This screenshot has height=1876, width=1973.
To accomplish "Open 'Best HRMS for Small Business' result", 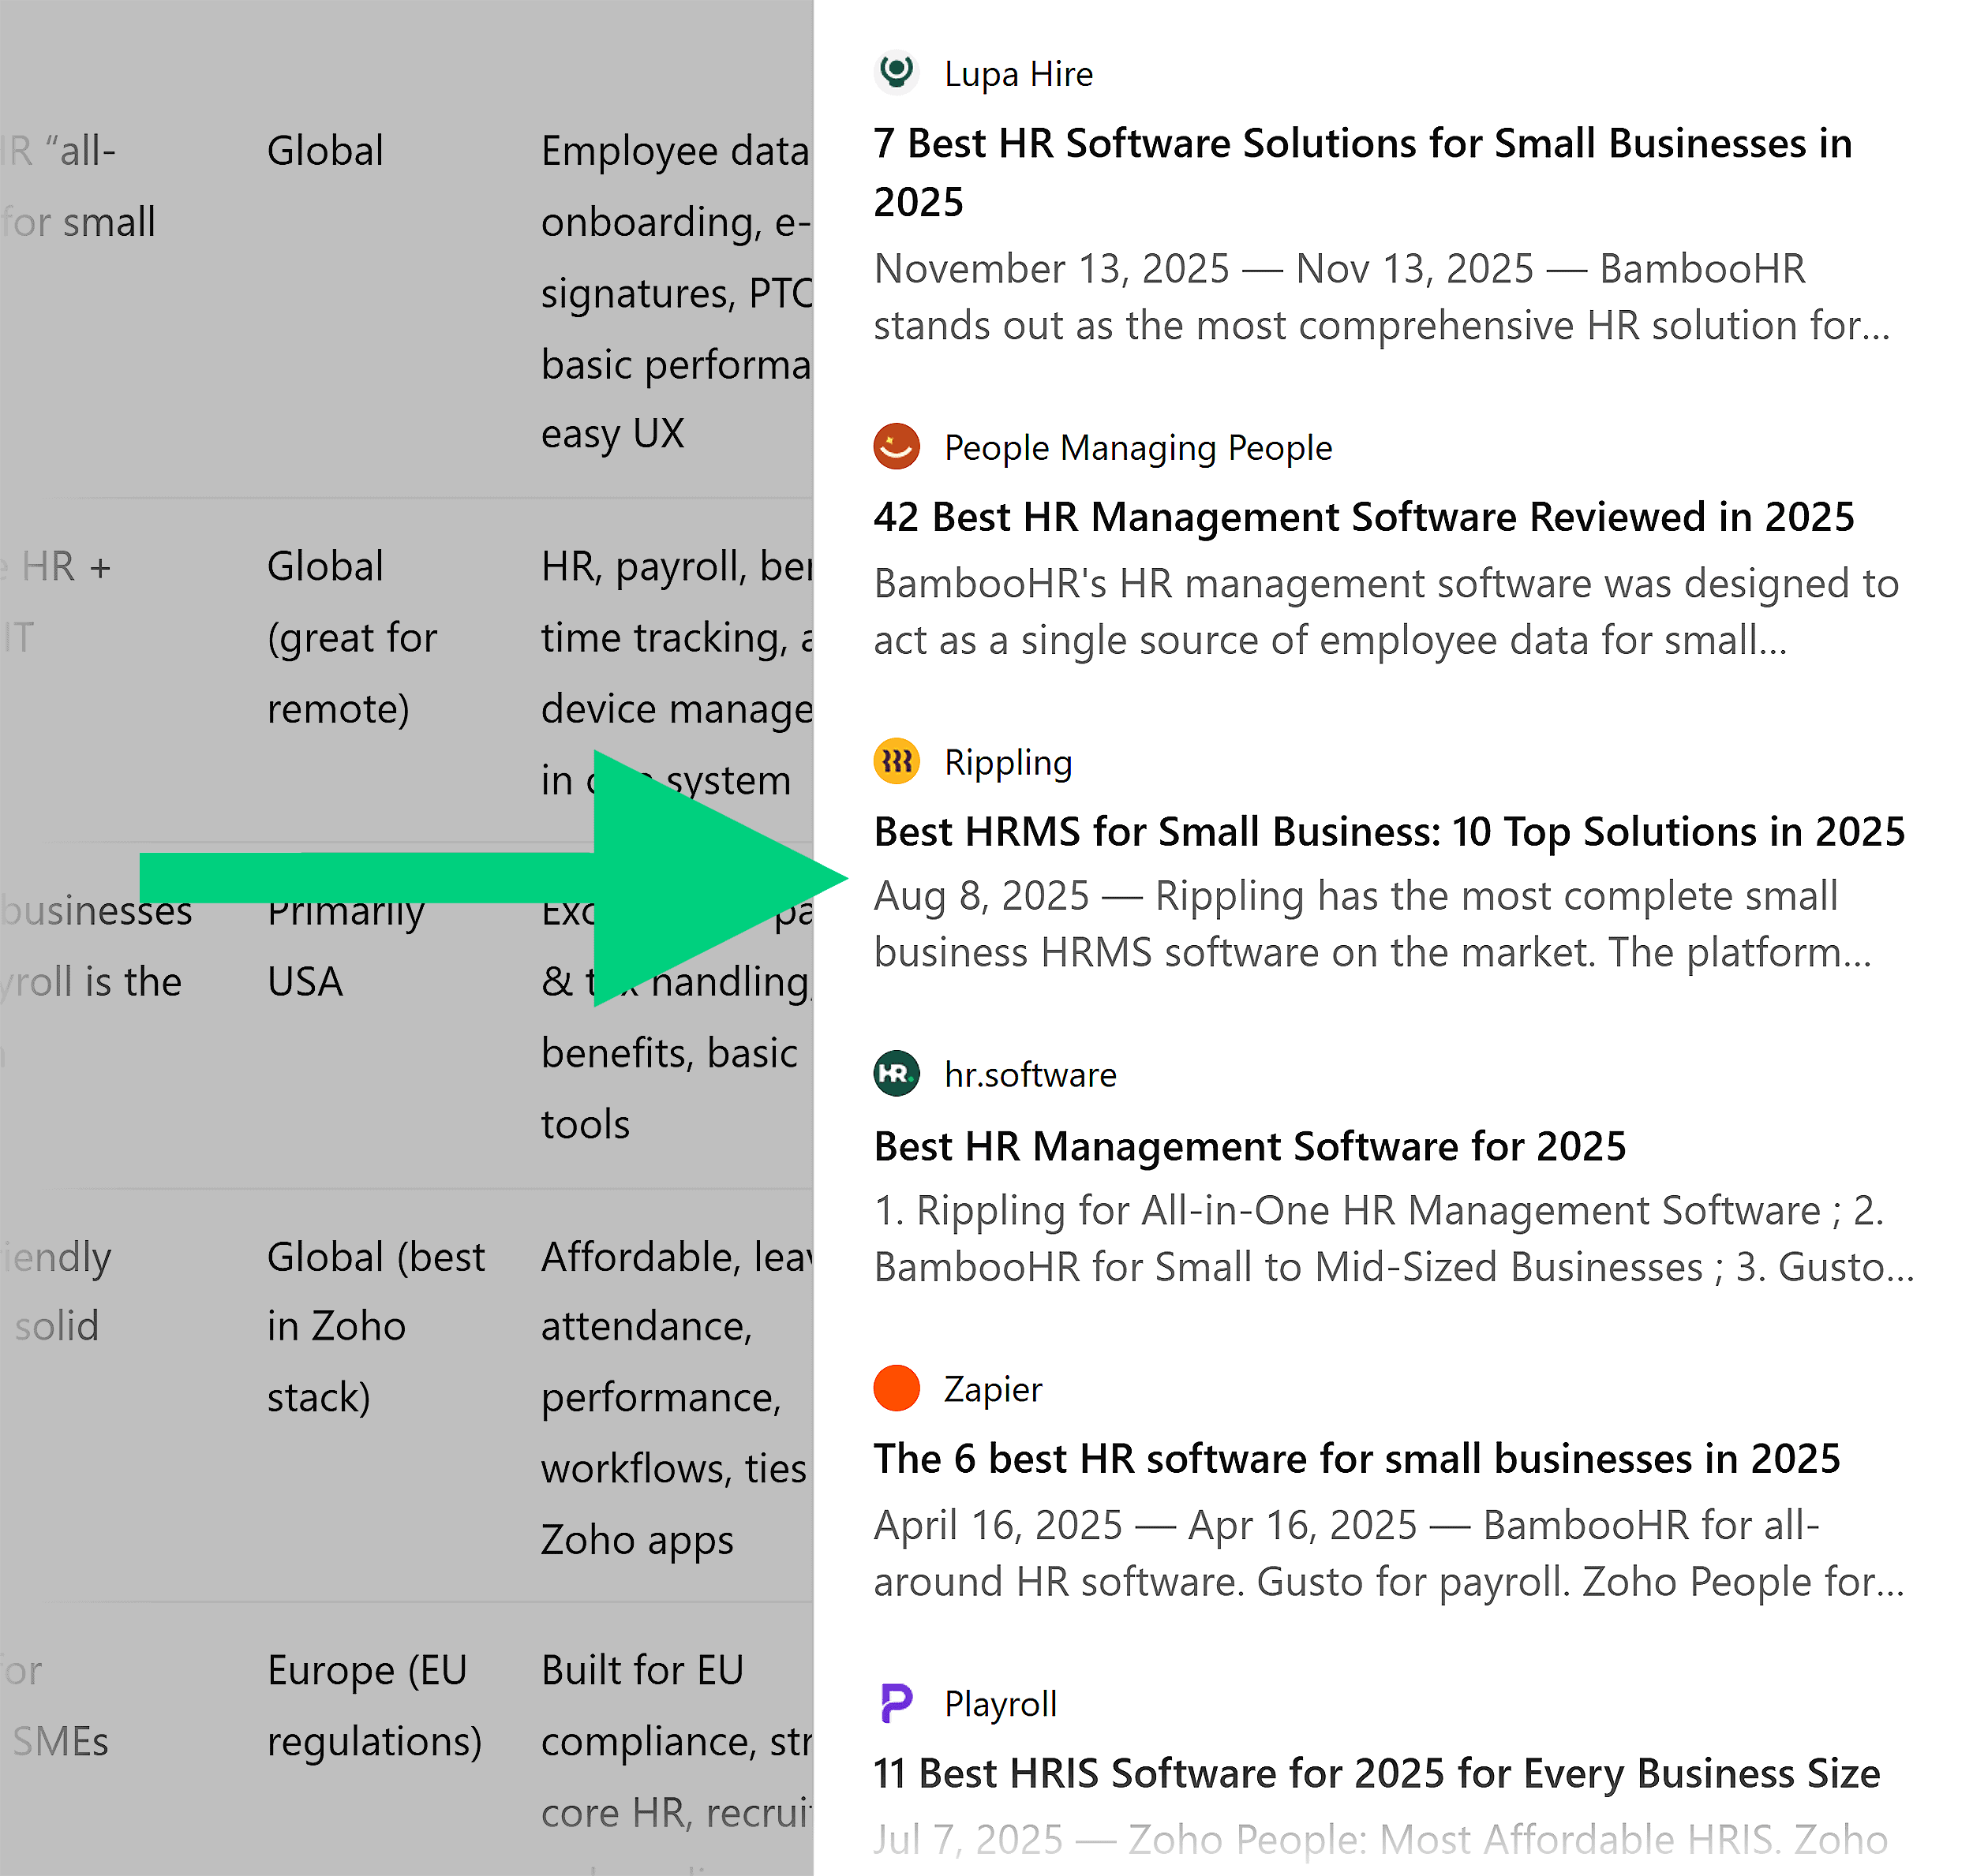I will pos(1389,832).
